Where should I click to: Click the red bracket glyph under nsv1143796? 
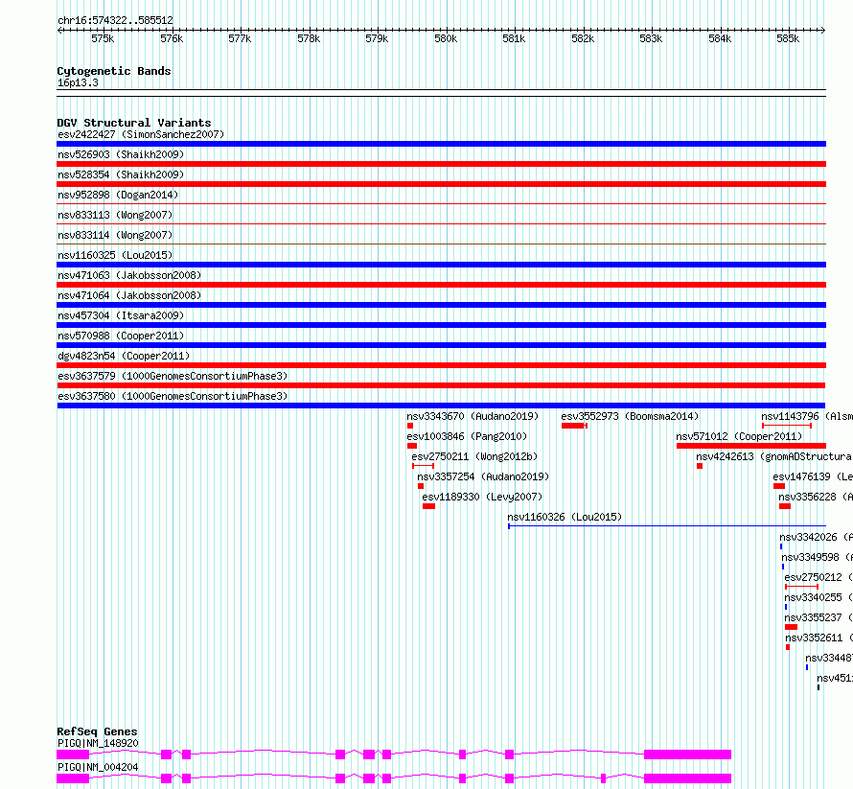(787, 426)
